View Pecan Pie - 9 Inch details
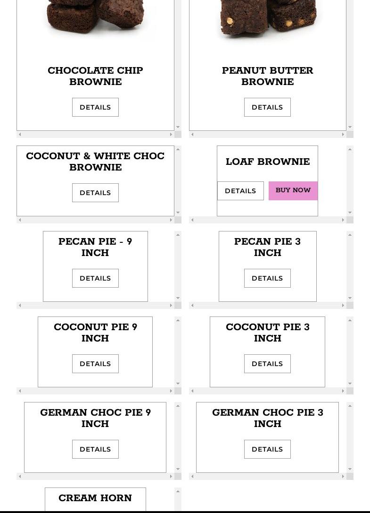Screen dimensions: 370x513 (95, 278)
